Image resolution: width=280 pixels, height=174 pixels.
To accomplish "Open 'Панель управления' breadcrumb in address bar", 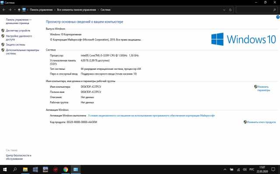I will 41,10.
